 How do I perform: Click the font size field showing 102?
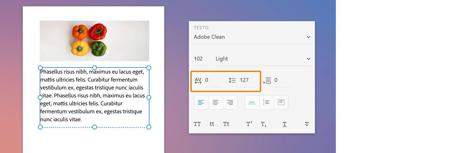tap(199, 59)
